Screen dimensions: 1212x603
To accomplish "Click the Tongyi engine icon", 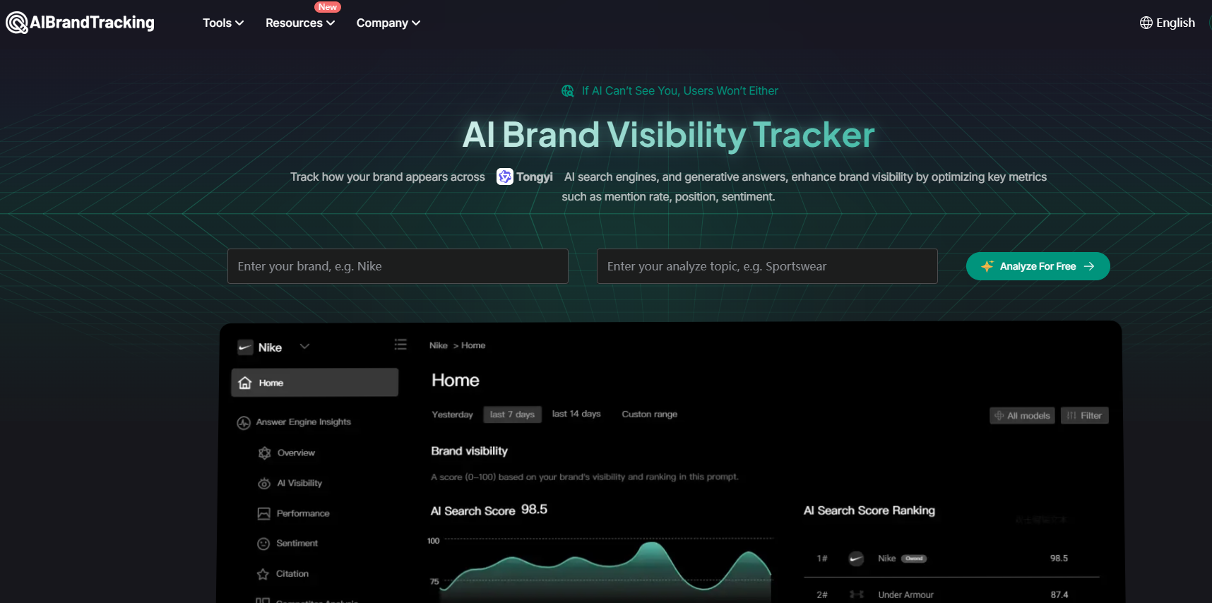I will point(504,177).
